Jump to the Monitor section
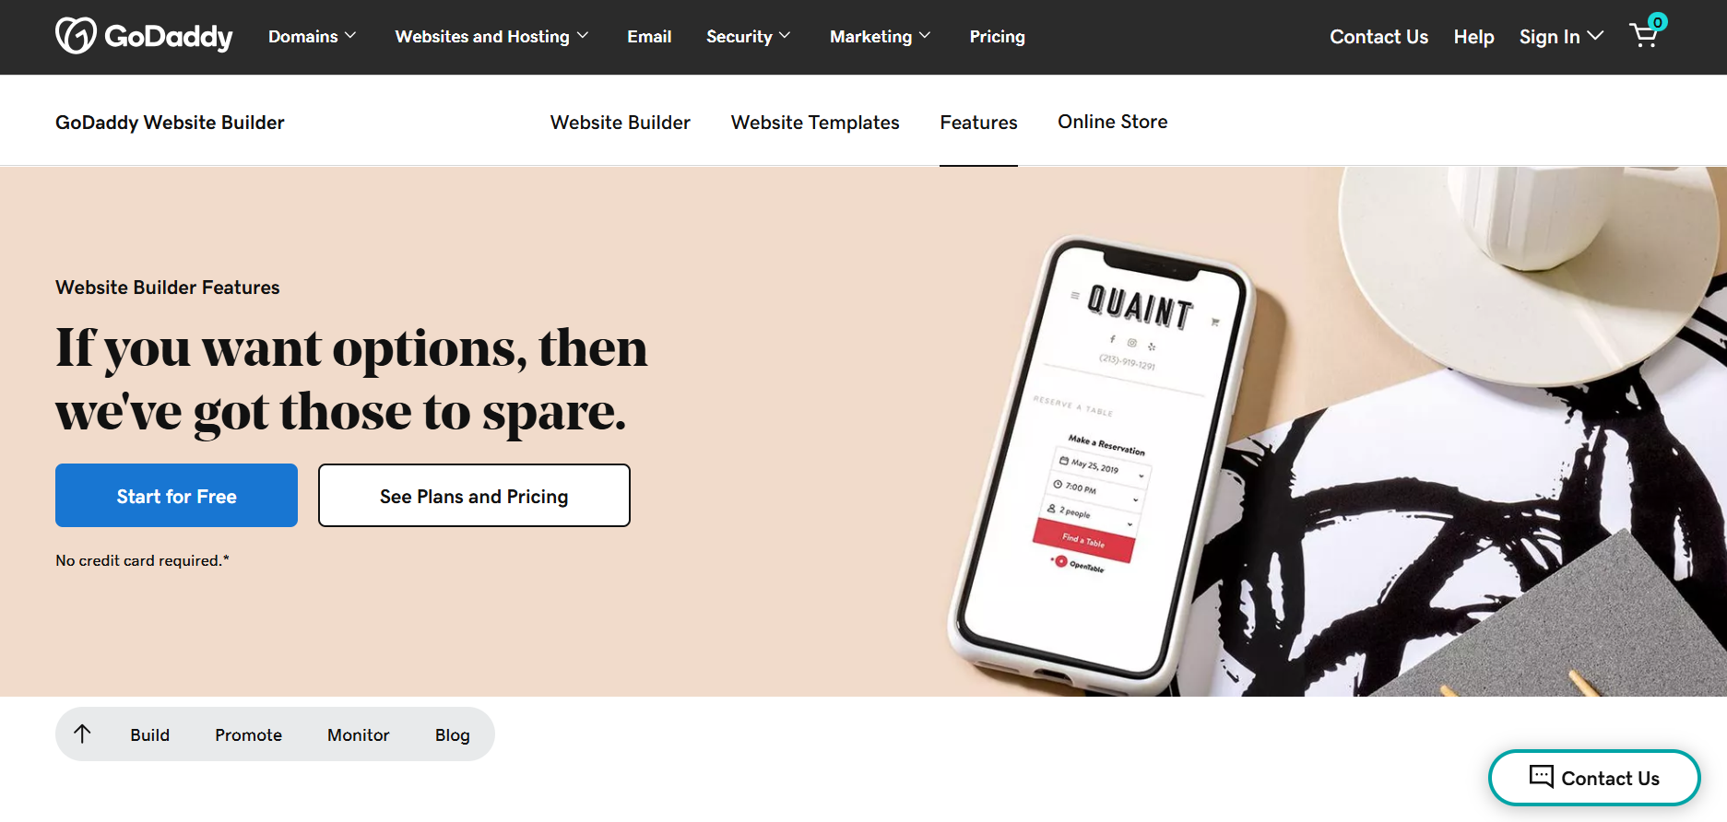Screen dimensions: 1727x822 pos(359,734)
